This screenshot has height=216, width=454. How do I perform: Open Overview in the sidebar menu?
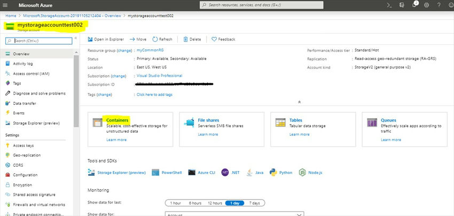pos(21,54)
